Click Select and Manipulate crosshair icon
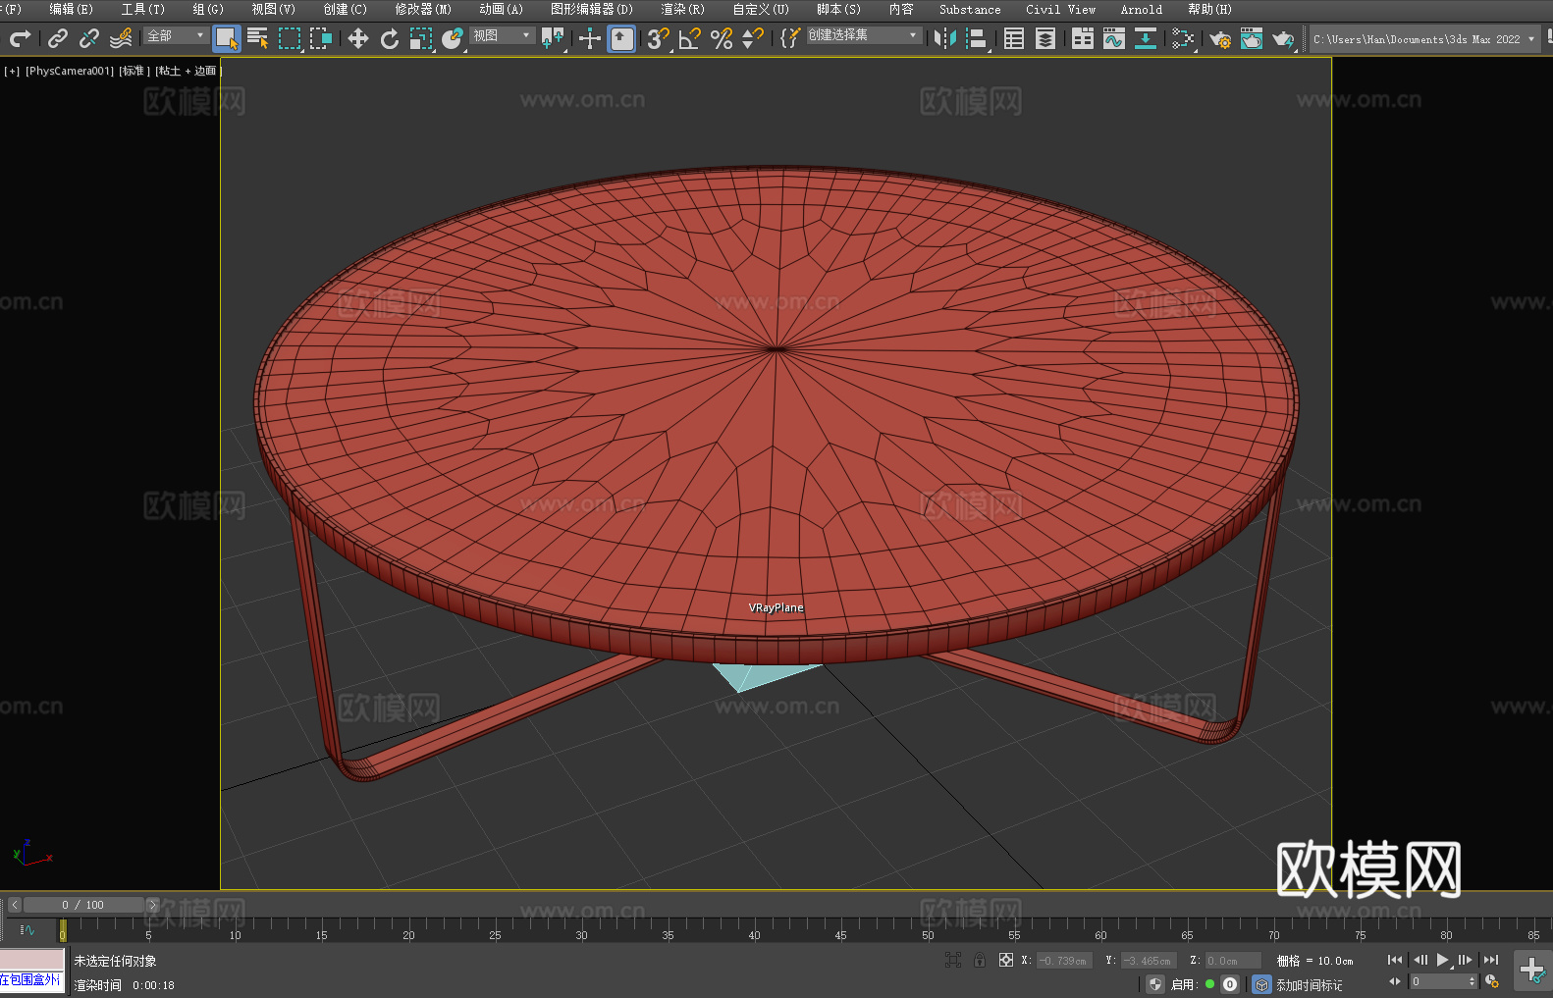1553x998 pixels. click(590, 38)
